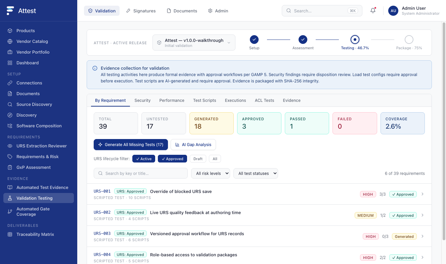Click the Source Discovery magnifier icon

tap(10, 104)
